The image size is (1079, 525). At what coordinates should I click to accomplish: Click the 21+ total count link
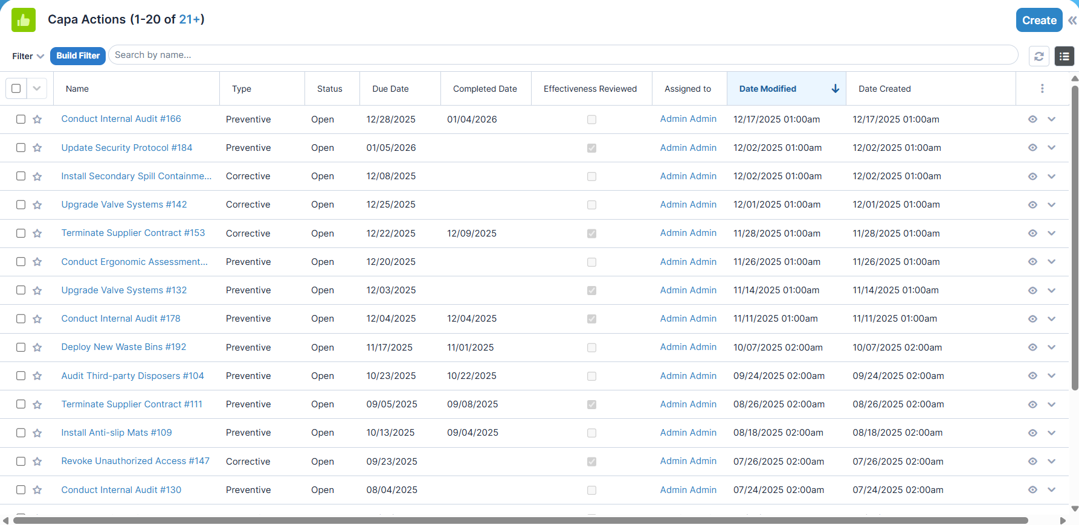tap(190, 19)
